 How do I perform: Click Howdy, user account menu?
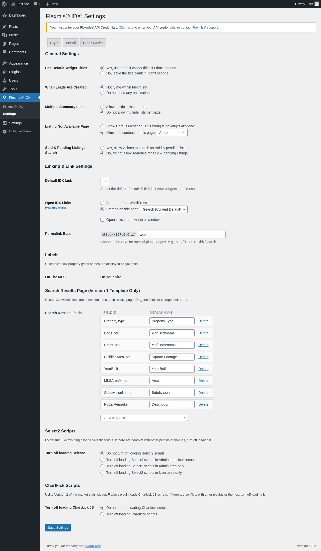[x=307, y=4]
